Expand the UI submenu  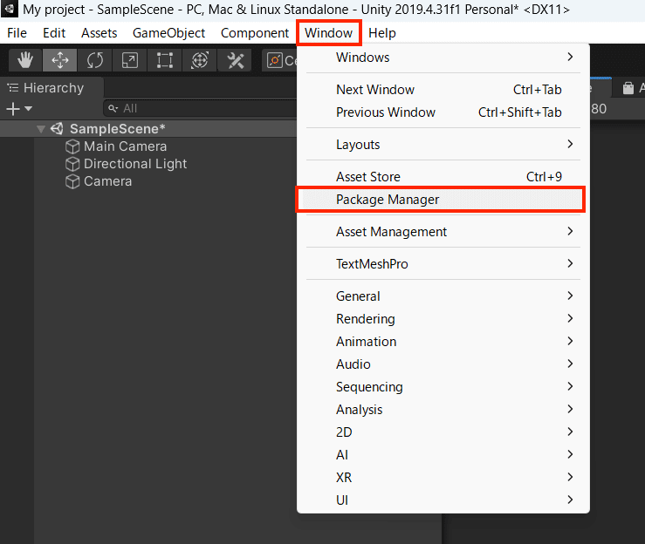pos(443,500)
